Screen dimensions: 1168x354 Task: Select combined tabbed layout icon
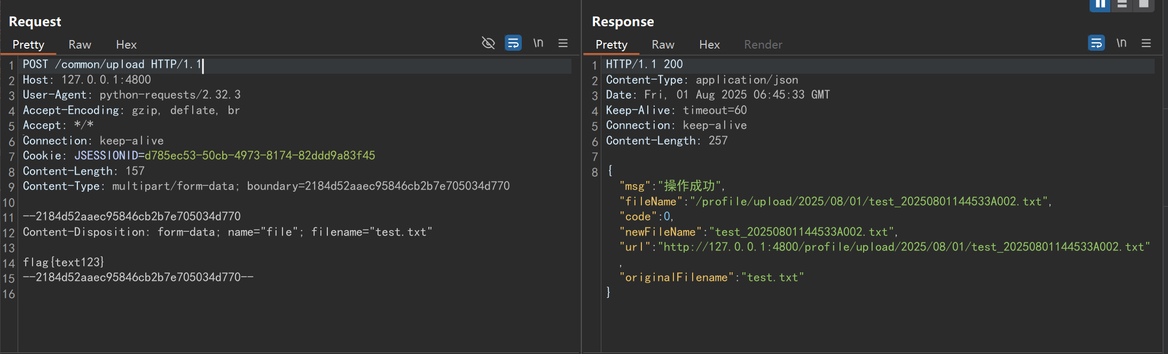click(x=1143, y=5)
